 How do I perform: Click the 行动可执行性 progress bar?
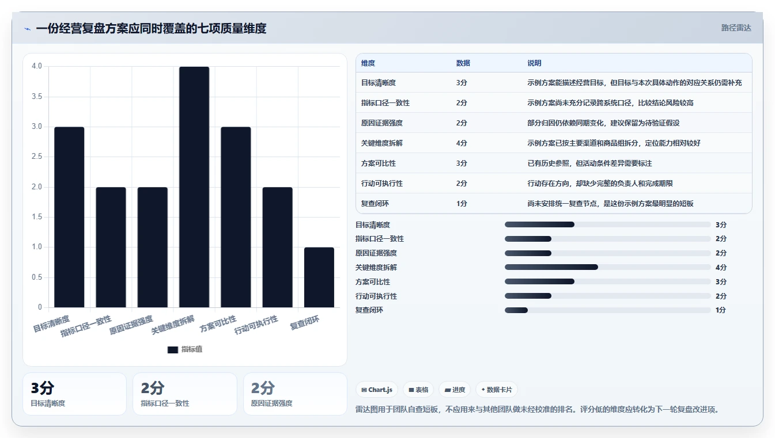pos(608,296)
